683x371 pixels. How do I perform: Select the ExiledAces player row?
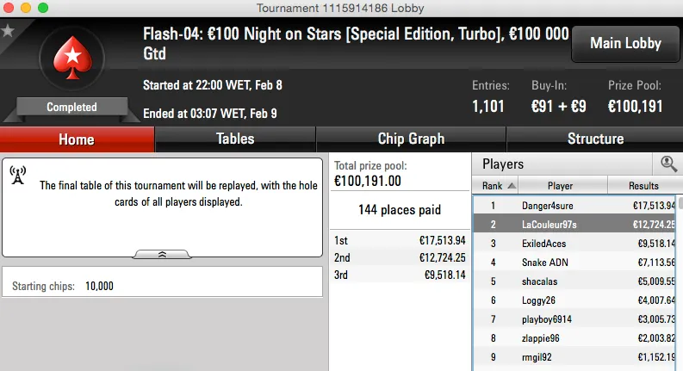[x=544, y=244]
